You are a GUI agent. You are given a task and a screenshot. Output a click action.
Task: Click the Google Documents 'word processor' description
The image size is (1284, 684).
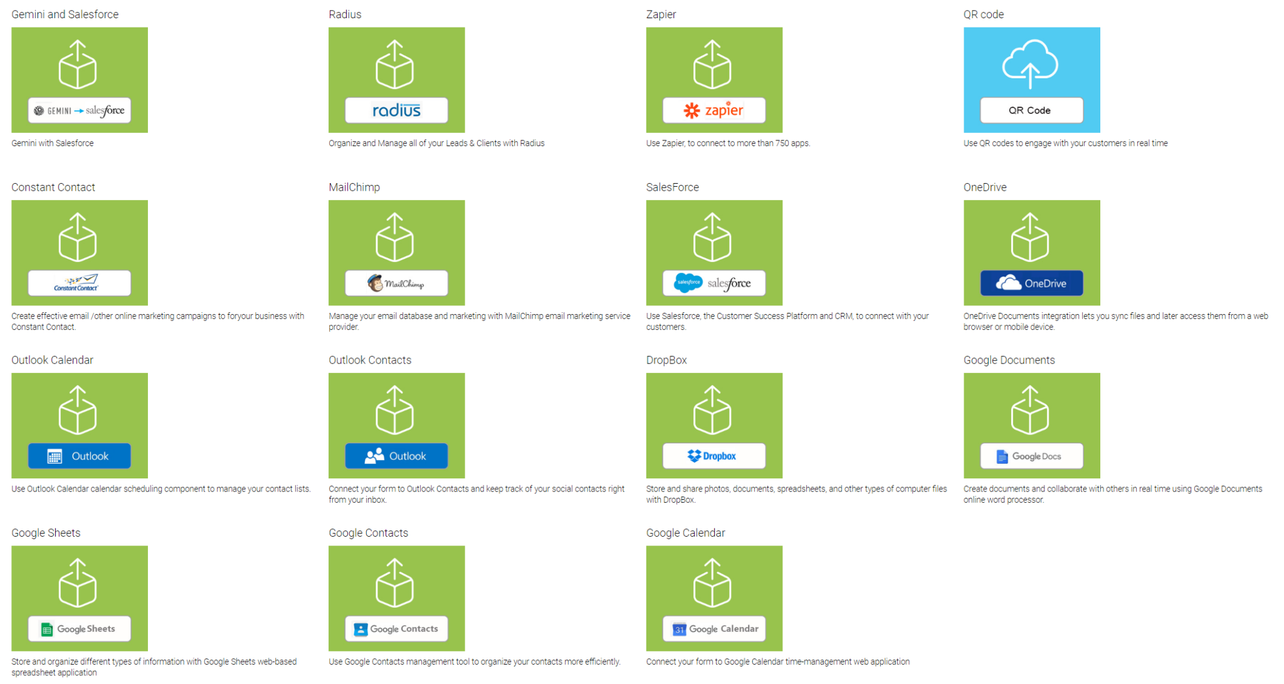click(x=1113, y=495)
